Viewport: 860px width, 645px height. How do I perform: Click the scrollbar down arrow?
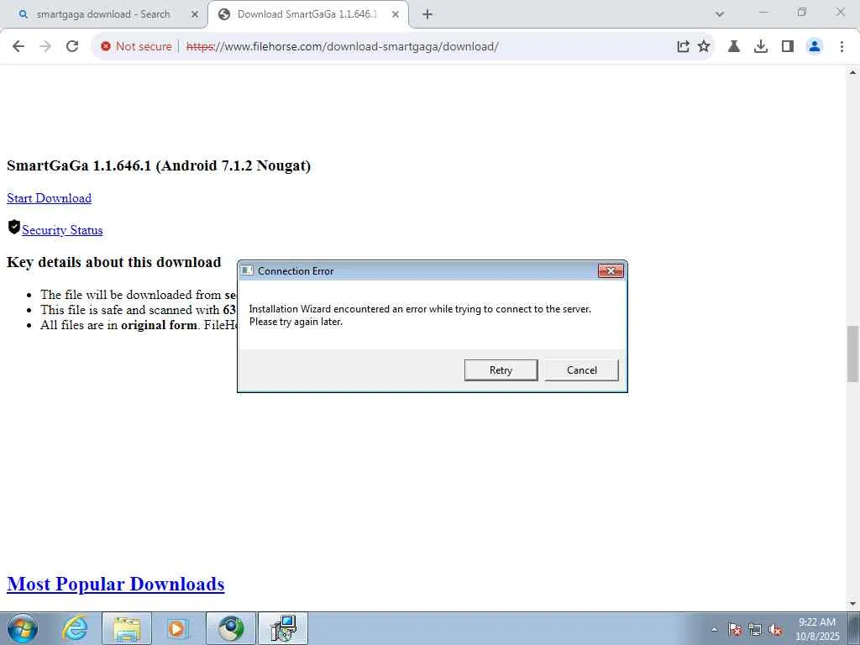tap(853, 604)
